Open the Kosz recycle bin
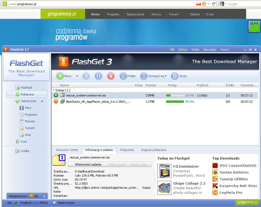 (21, 142)
